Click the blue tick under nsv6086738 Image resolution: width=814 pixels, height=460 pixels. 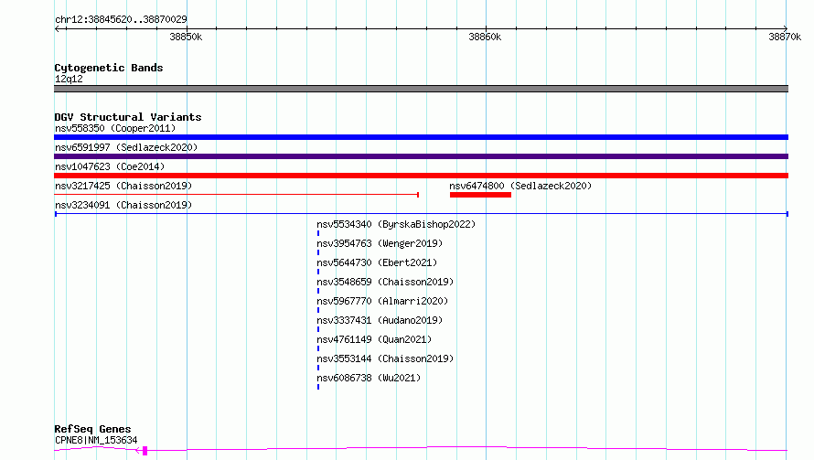click(318, 387)
